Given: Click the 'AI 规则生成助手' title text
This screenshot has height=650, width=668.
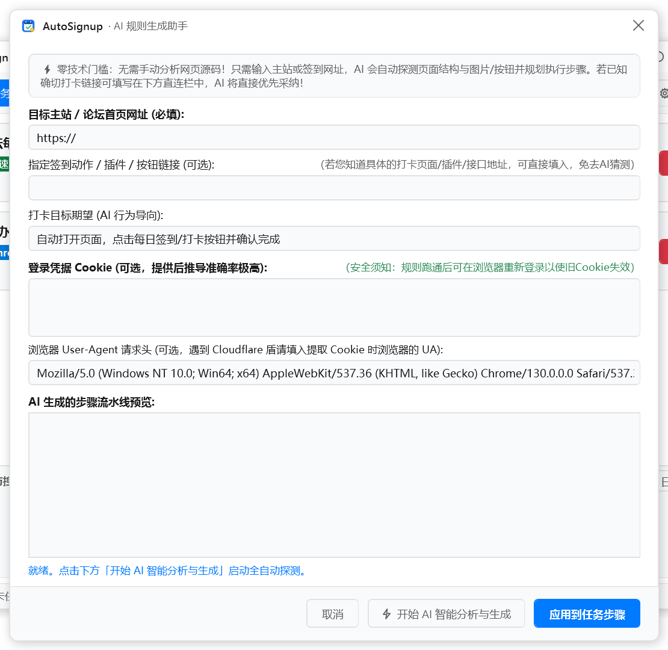Looking at the screenshot, I should pos(151,26).
